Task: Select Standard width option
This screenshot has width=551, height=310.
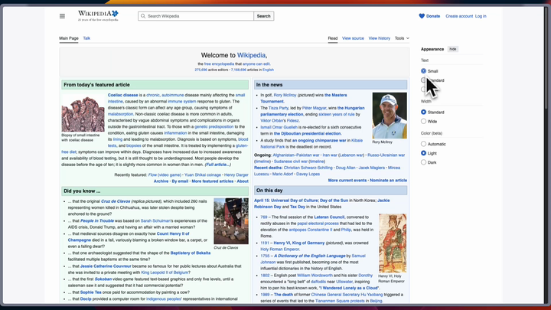Action: tap(423, 112)
